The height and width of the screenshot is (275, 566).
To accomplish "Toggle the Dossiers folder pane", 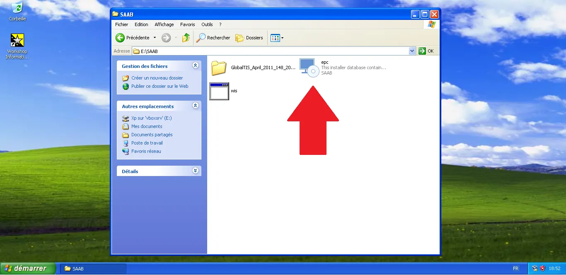I will (249, 38).
